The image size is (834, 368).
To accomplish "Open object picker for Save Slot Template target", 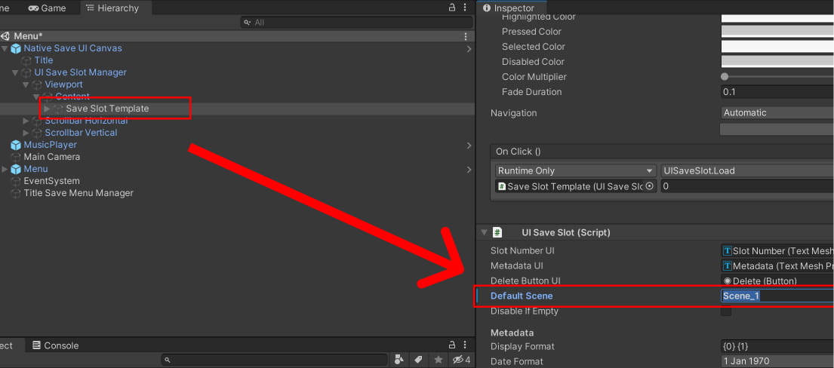I will coord(649,186).
